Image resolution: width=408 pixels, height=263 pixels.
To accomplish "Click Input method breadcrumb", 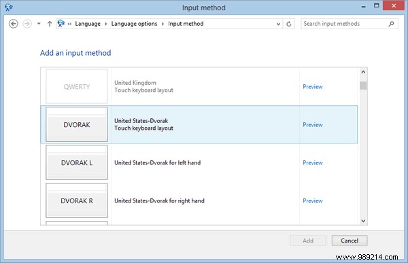I will tap(186, 24).
